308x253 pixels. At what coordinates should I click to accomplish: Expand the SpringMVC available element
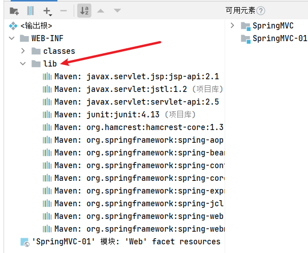[232, 25]
